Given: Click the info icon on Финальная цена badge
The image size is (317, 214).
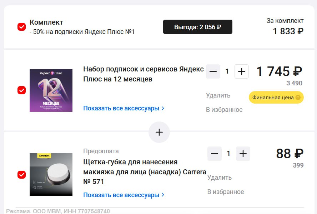Looking at the screenshot, I should 298,98.
